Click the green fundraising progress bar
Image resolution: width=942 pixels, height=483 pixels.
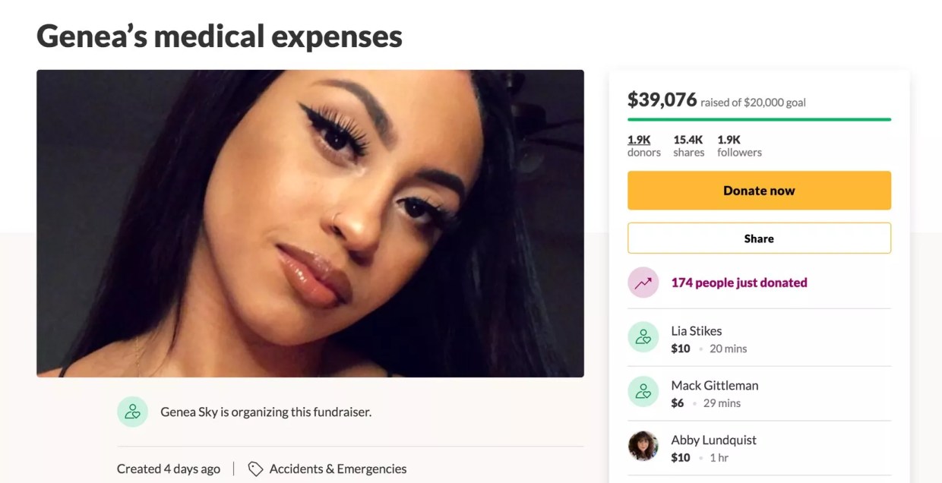pos(758,119)
